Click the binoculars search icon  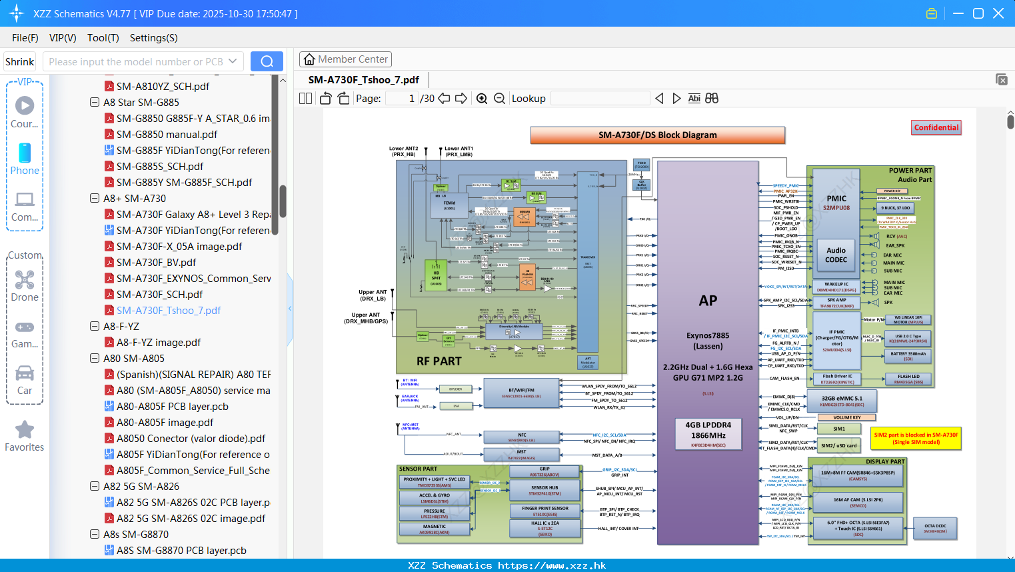pos(712,99)
